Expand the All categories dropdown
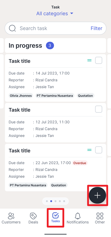Screen dimensions: 111x237 [55, 13]
